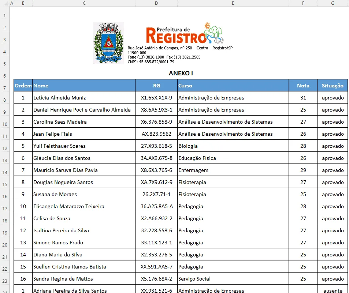Viewport: 349px width, 293px height.
Task: Click RG value XX.591.AA5-7
Action: click(x=156, y=267)
